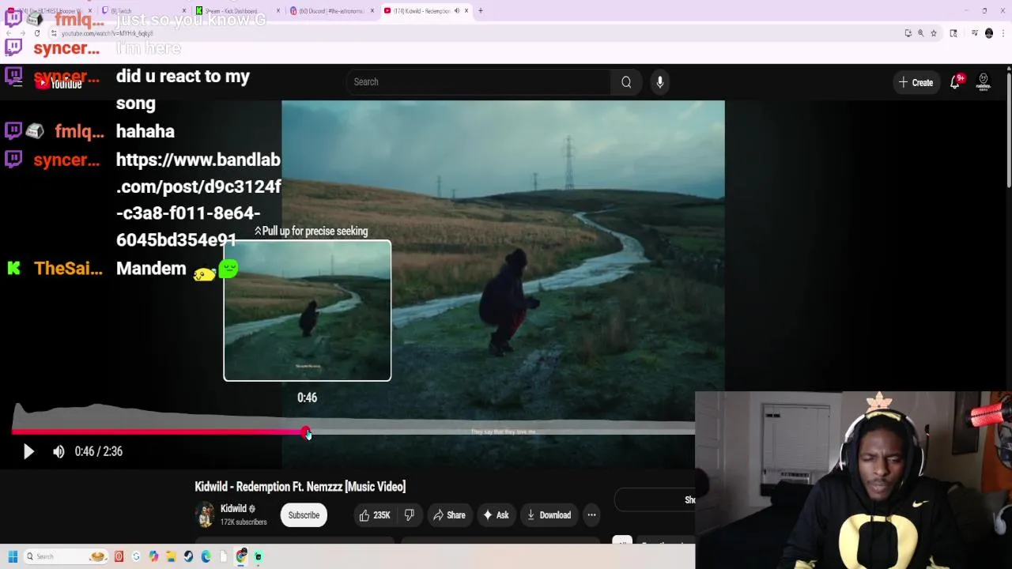Open the Kidwild channel name link

click(233, 508)
